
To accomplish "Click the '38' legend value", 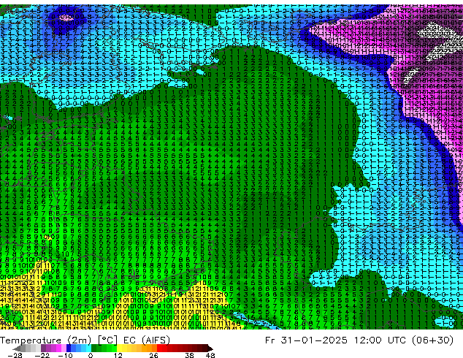I will (x=189, y=355).
